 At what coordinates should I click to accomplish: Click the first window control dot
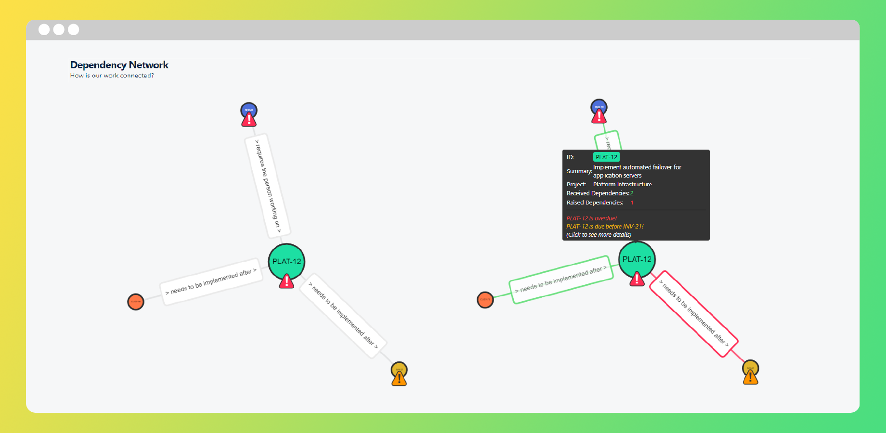pos(44,29)
